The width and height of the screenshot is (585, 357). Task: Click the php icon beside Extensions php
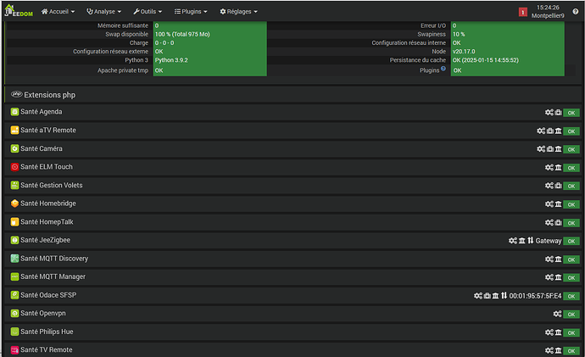[x=16, y=94]
